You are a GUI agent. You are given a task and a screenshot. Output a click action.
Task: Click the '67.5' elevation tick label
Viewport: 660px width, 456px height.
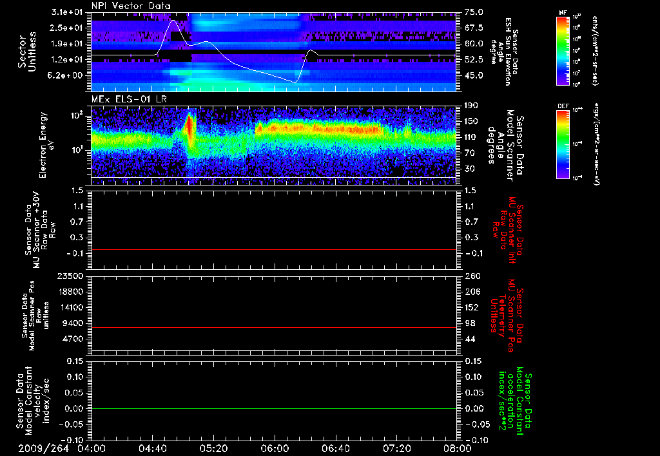click(474, 28)
